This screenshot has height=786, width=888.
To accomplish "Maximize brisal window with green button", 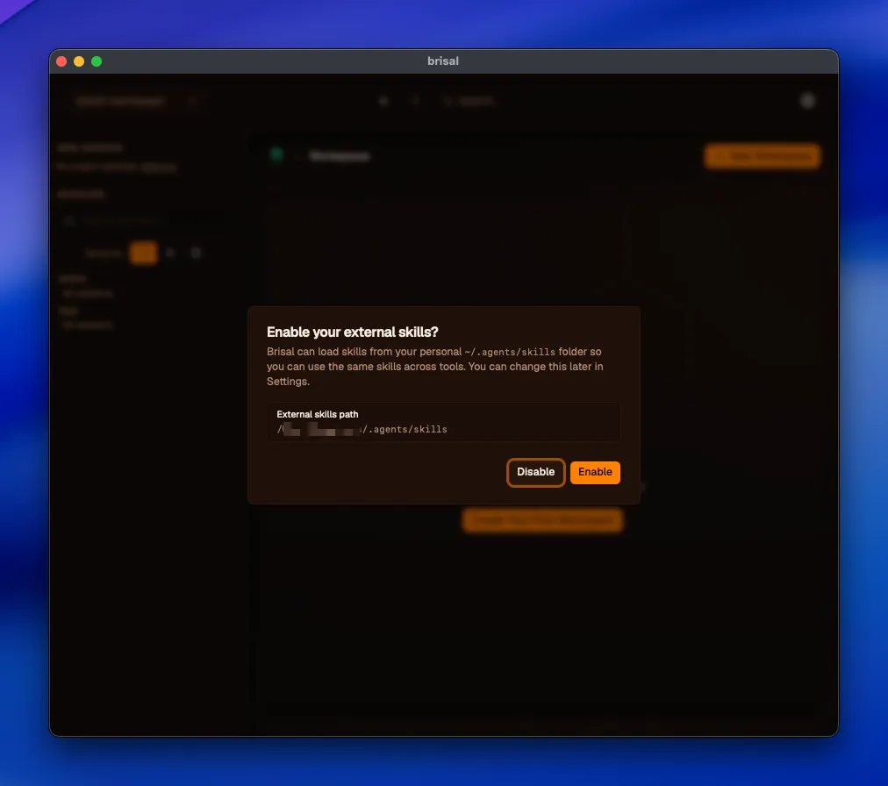I will point(97,61).
